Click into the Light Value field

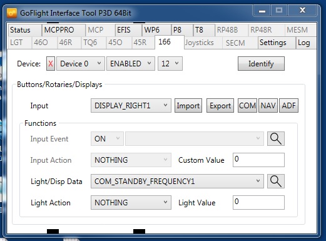tap(258, 203)
